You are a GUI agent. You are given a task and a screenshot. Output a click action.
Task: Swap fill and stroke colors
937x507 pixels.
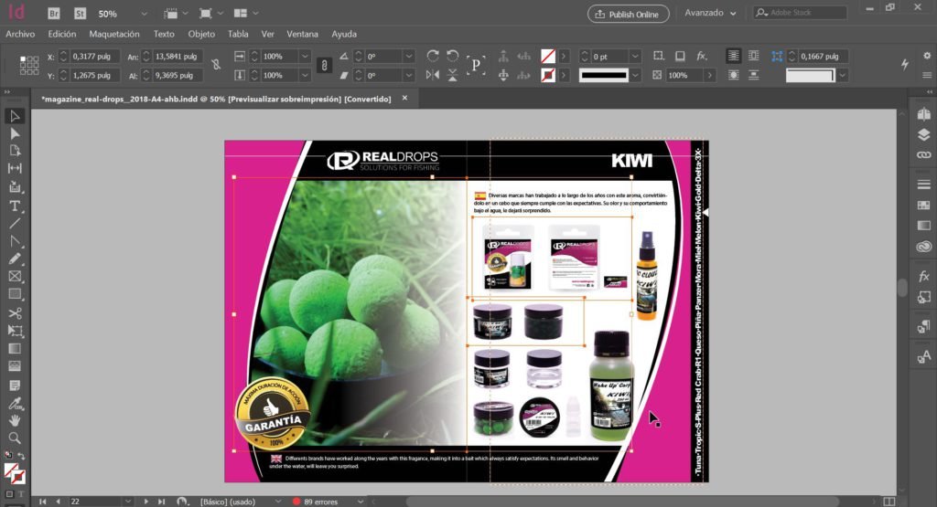pos(20,457)
